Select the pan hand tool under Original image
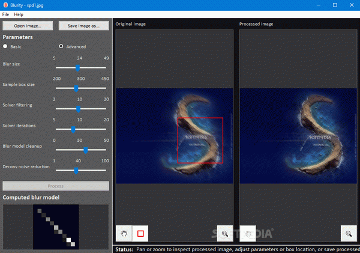 pos(124,233)
